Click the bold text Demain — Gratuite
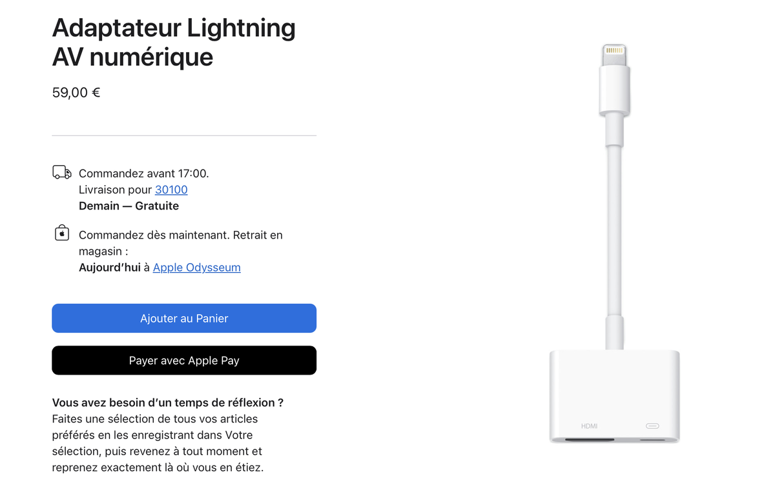The image size is (775, 481). click(128, 205)
